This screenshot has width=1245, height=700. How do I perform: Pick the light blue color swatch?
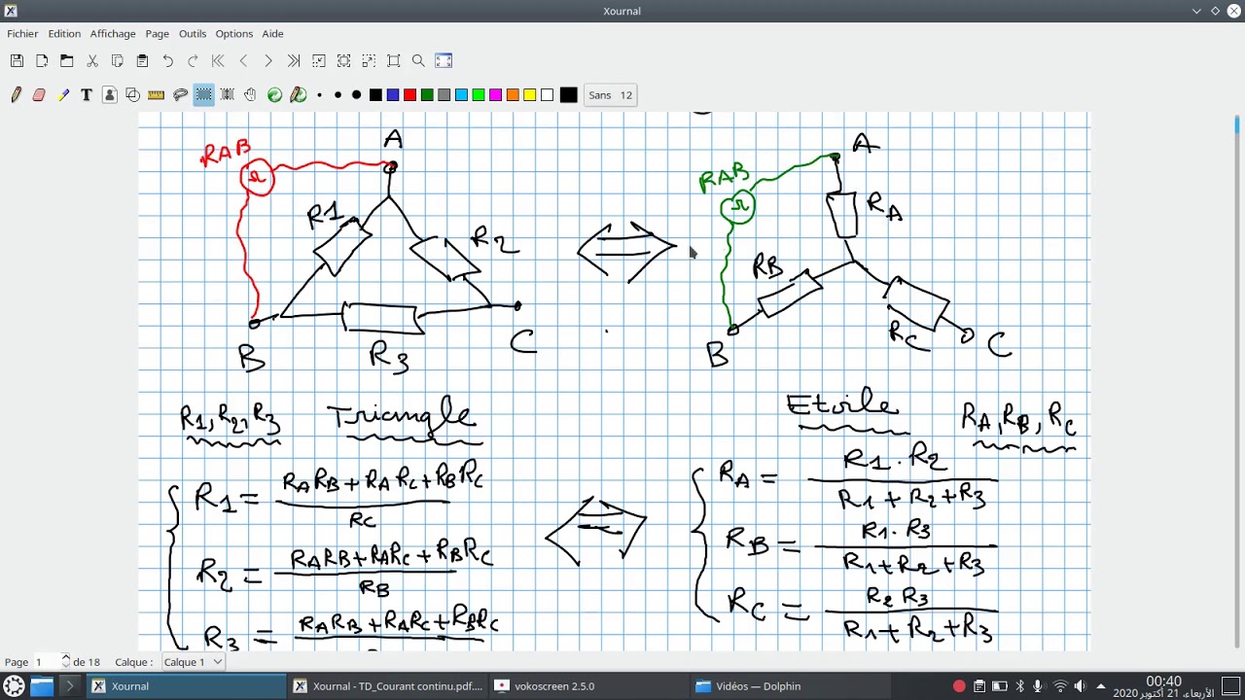point(461,95)
